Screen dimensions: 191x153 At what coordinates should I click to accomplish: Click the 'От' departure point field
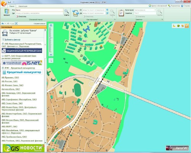(94, 10)
